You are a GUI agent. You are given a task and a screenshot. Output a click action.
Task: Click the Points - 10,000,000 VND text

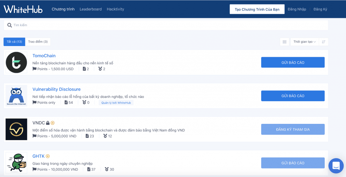pos(57,170)
